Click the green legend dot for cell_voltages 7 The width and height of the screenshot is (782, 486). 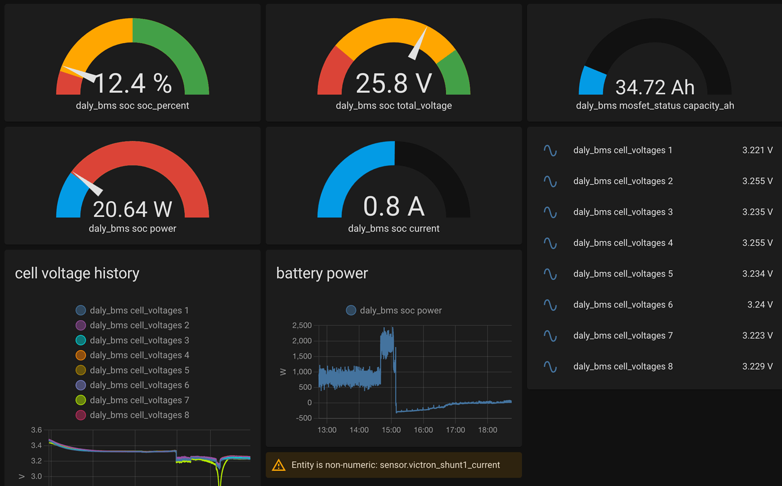pyautogui.click(x=80, y=400)
